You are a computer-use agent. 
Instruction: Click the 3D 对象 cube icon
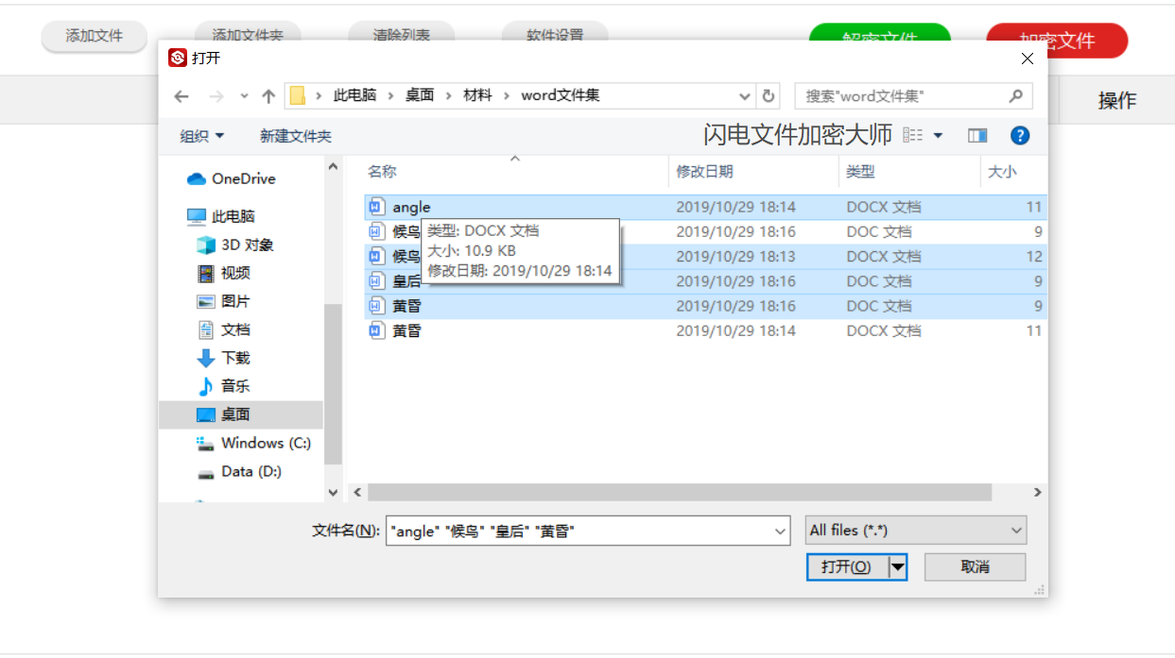(205, 245)
